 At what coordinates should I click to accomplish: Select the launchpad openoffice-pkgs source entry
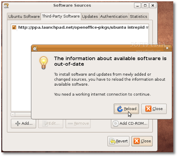[80, 27]
